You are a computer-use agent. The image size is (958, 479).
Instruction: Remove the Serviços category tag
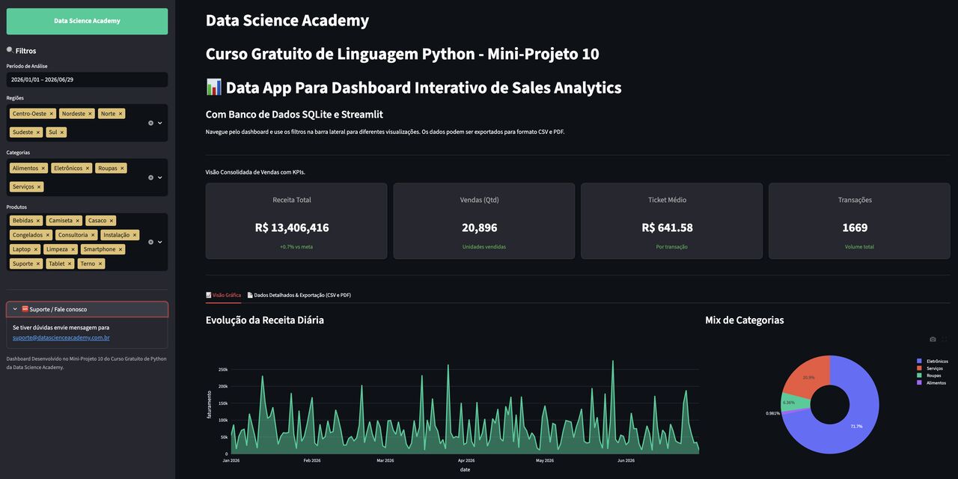tap(39, 187)
